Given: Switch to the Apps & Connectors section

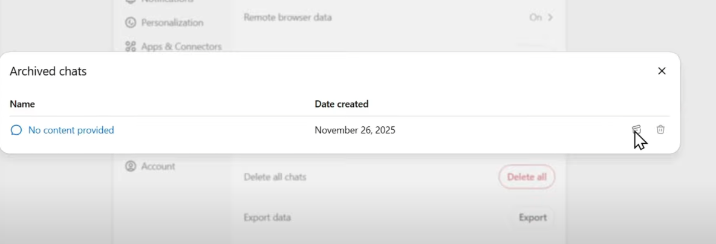Looking at the screenshot, I should click(x=181, y=47).
